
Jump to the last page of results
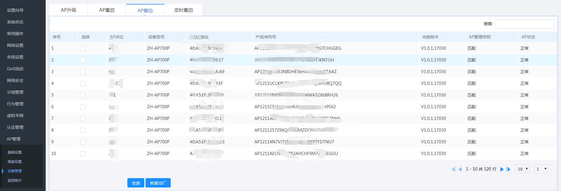[509, 169]
